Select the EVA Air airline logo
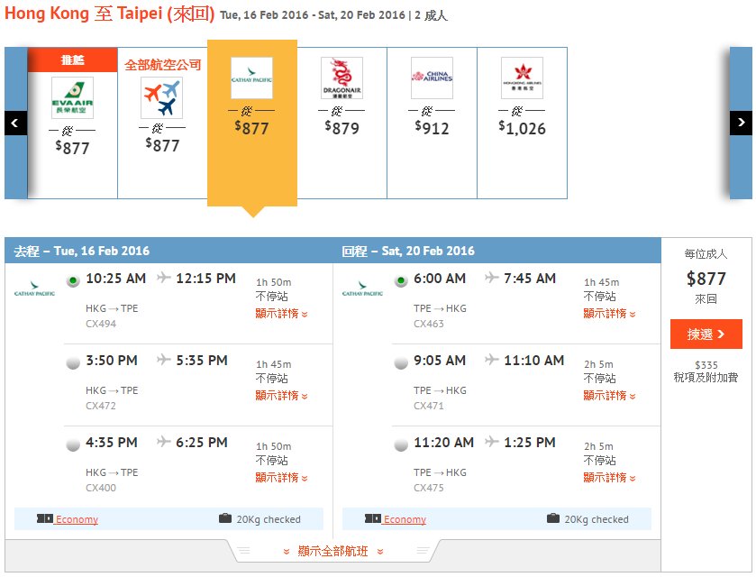This screenshot has width=756, height=577. click(72, 98)
